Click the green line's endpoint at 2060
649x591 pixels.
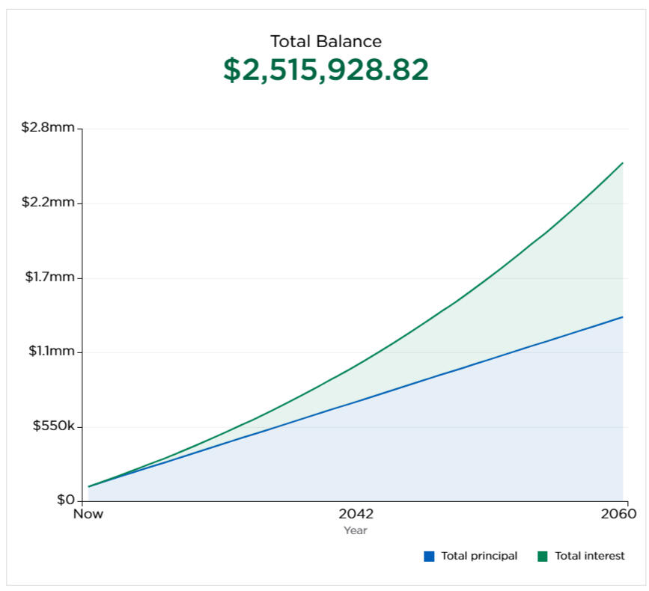622,163
